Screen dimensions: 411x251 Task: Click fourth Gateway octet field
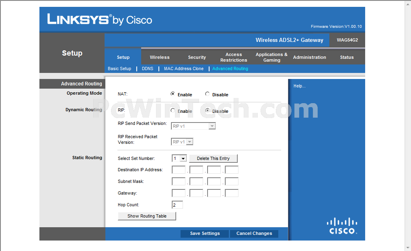coord(232,193)
